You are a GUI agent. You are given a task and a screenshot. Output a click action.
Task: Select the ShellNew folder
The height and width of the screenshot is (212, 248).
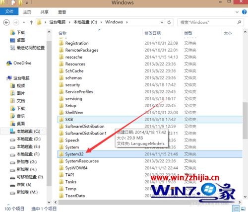pos(74,112)
